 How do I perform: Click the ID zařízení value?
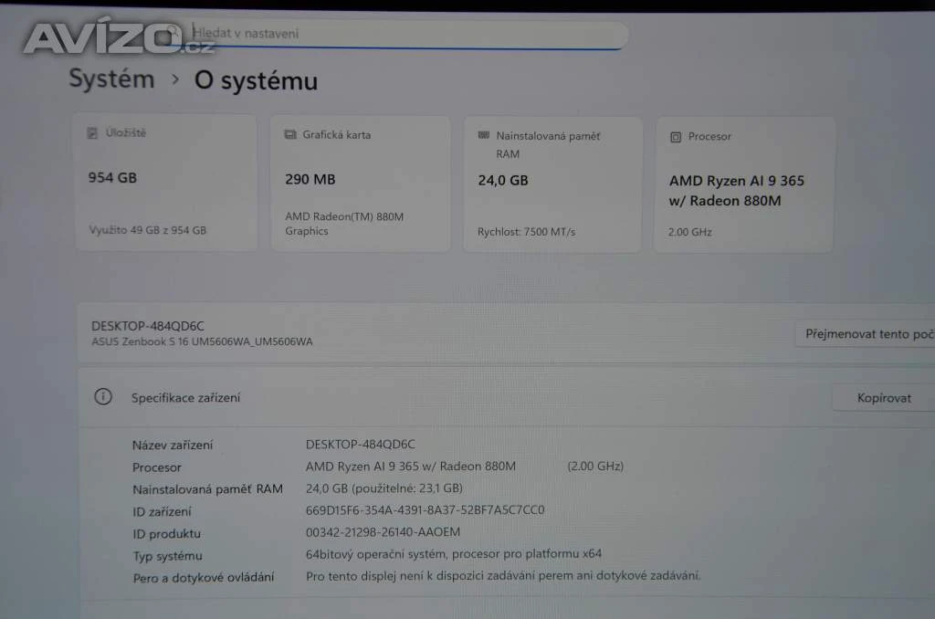click(x=425, y=510)
